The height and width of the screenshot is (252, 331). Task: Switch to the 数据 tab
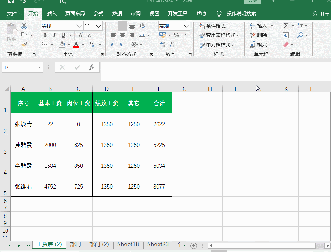[x=117, y=14]
